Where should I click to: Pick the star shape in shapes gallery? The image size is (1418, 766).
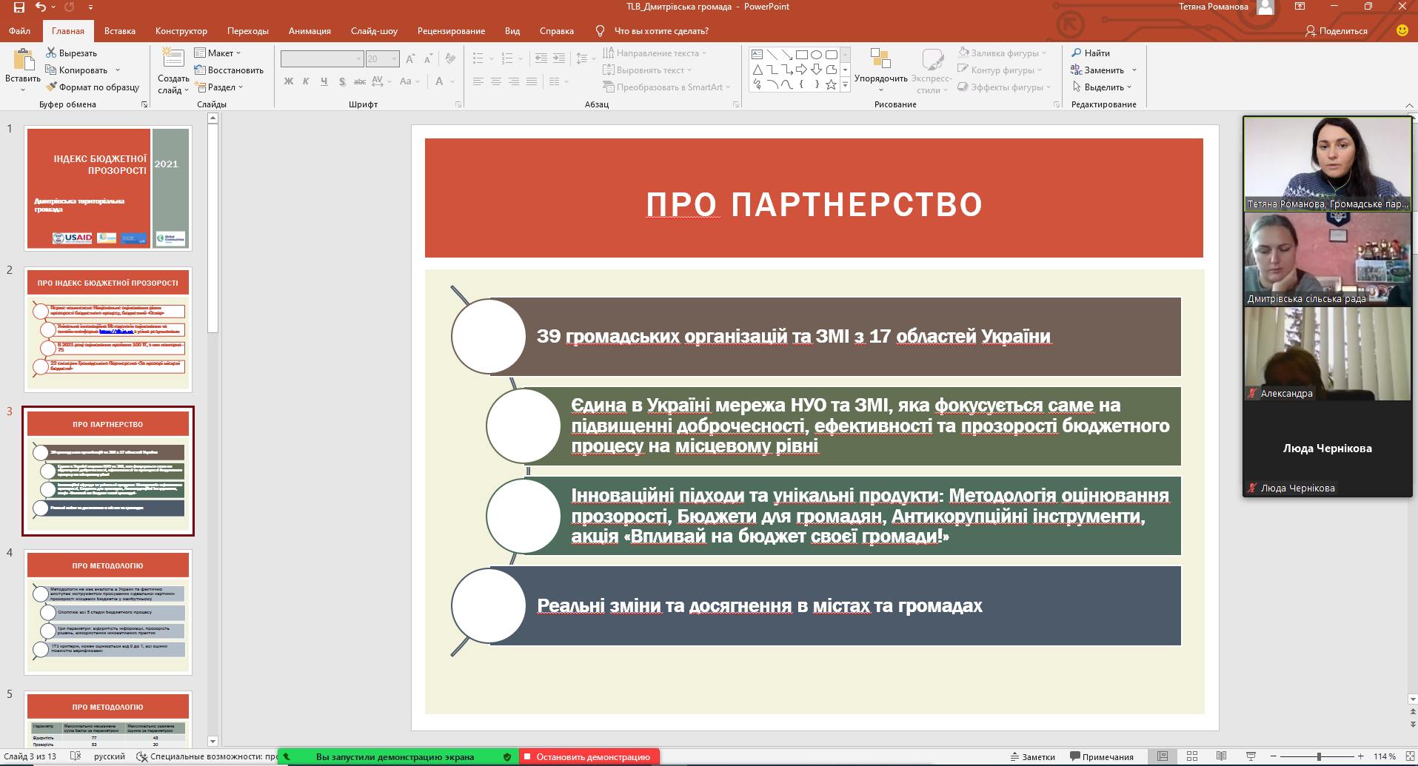831,85
